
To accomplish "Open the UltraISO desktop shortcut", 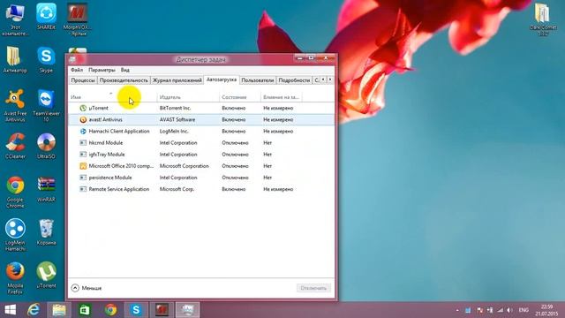I will tap(46, 146).
